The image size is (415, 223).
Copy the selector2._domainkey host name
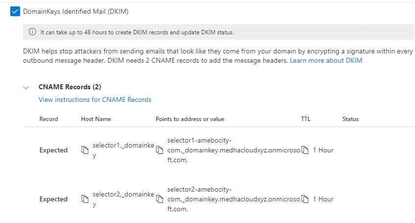click(x=85, y=199)
